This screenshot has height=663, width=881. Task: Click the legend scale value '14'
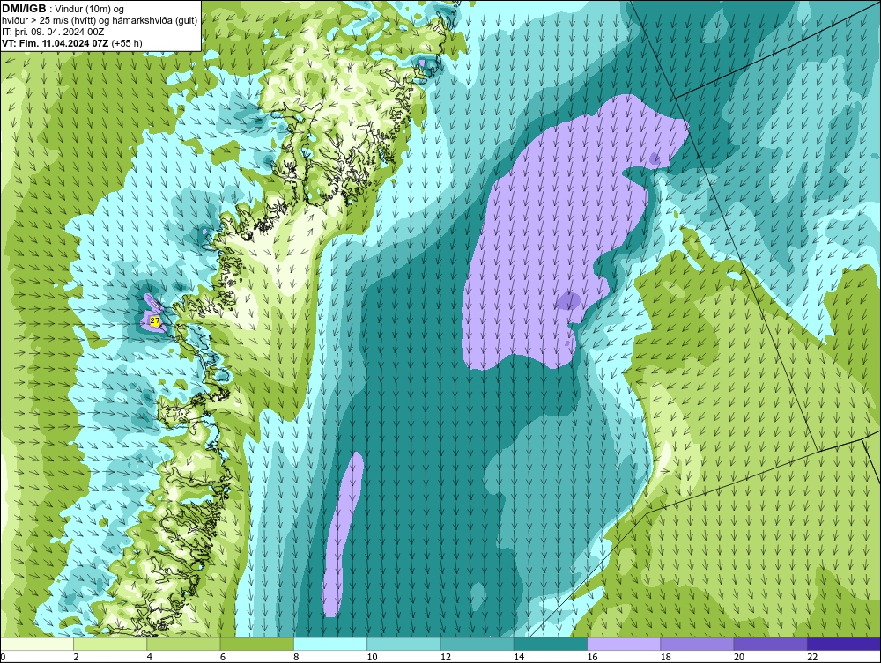click(519, 658)
